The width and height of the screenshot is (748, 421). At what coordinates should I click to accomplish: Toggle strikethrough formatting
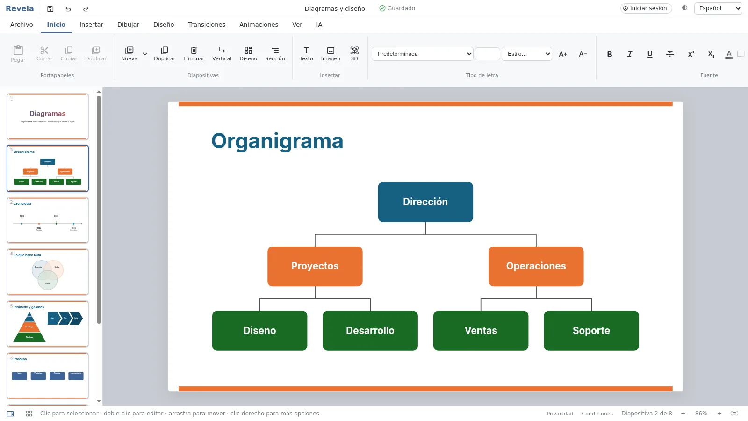(x=670, y=54)
